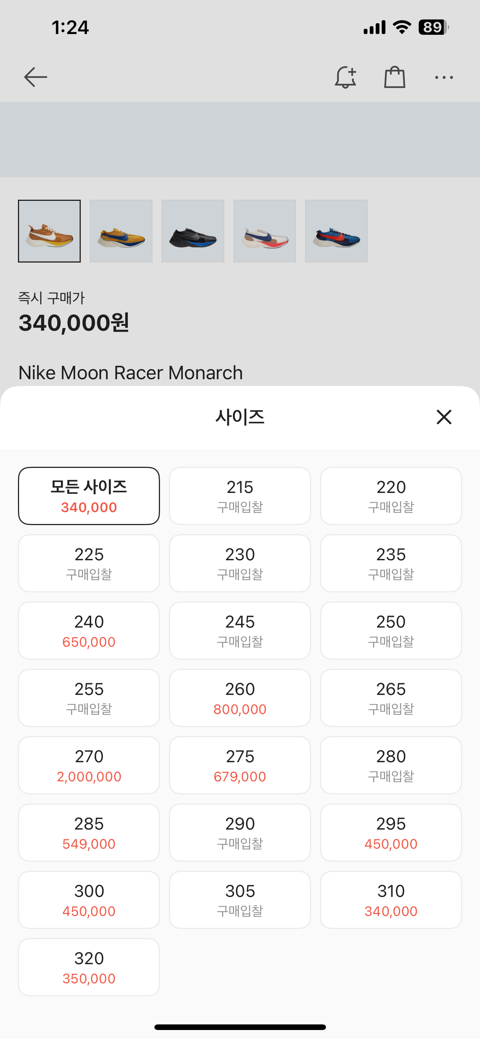The height and width of the screenshot is (1039, 480).
Task: Open the shopping bag icon
Action: pyautogui.click(x=394, y=77)
